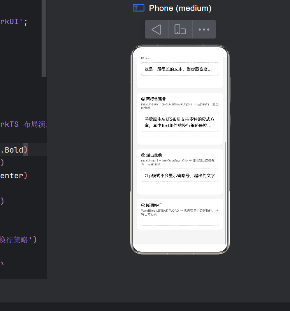Click the rkUI'; import line in editor

coord(14,22)
